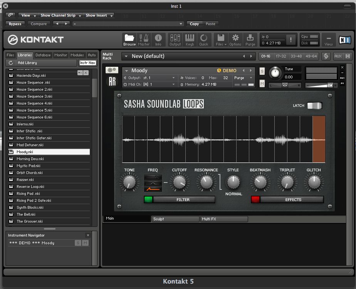356x289 pixels.
Task: Toggle the Instr Nav button
Action: 87,63
